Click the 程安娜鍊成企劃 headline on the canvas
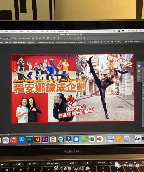 (50, 88)
